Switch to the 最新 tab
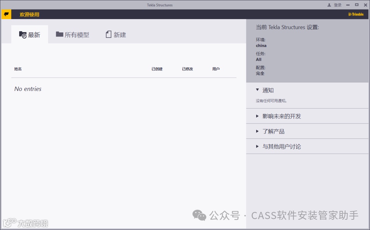Viewport: 370px width, 230px height. [30, 34]
